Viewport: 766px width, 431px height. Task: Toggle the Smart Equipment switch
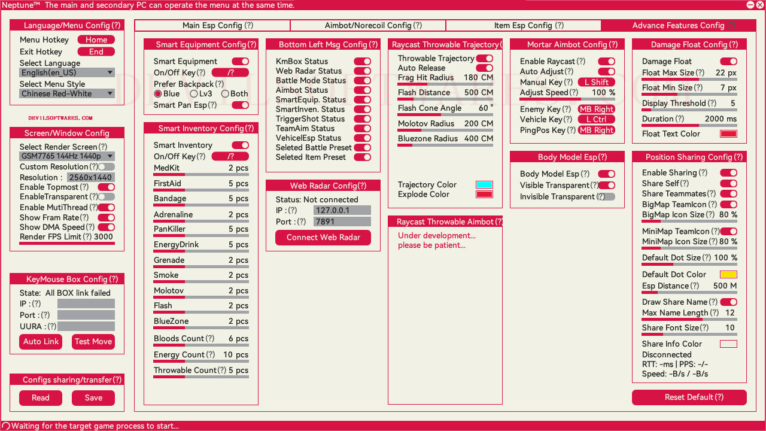pyautogui.click(x=241, y=62)
